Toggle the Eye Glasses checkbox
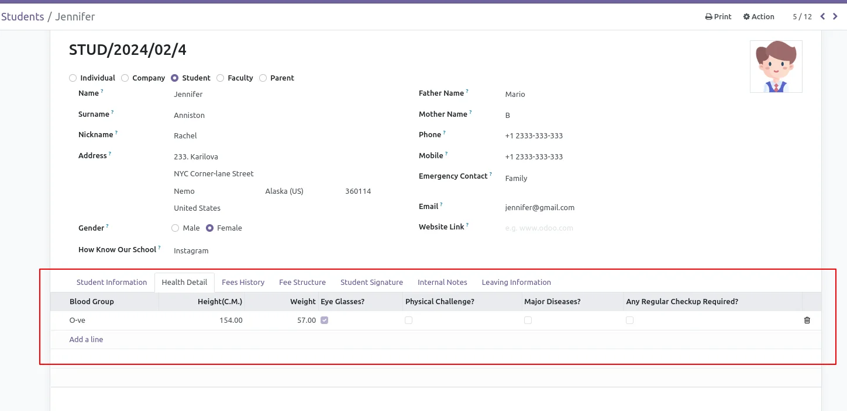This screenshot has height=411, width=847. (324, 320)
